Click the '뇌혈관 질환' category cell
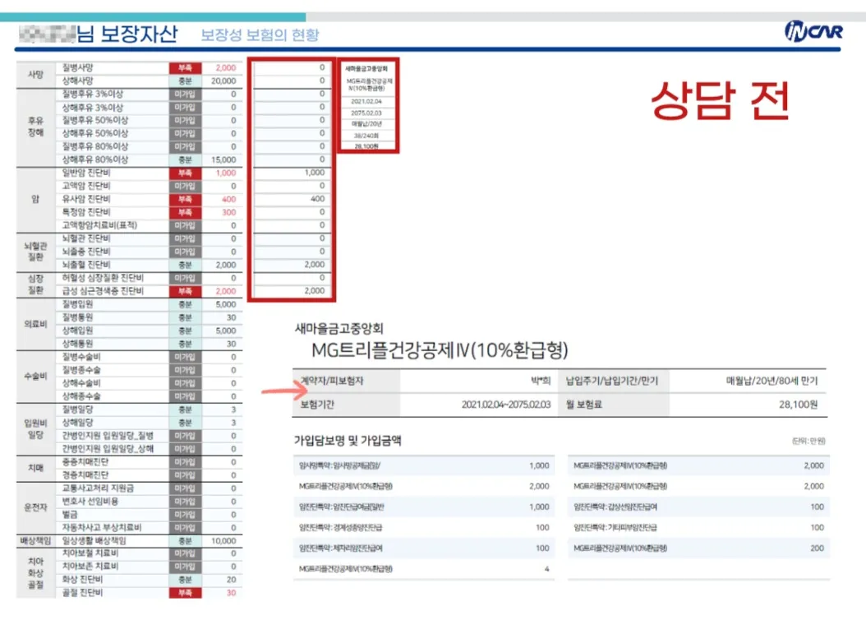 (x=36, y=252)
